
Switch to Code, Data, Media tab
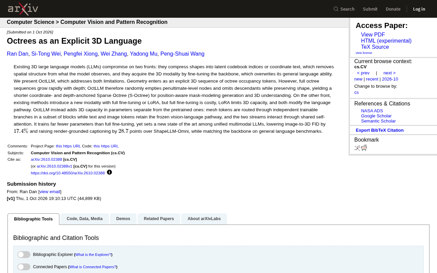(x=85, y=219)
